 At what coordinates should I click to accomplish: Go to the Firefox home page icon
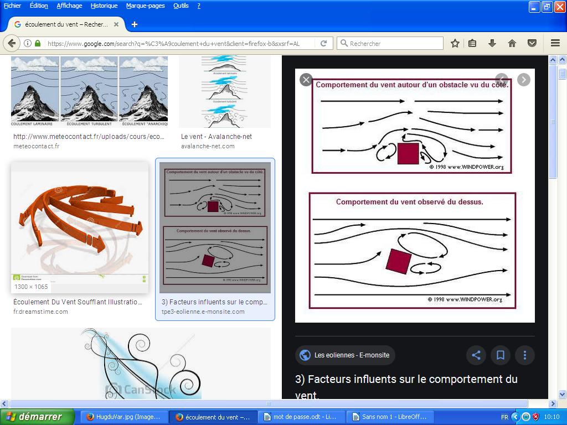point(512,43)
